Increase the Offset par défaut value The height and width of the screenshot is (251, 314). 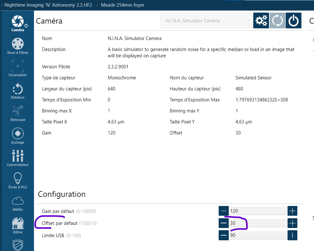(292, 223)
